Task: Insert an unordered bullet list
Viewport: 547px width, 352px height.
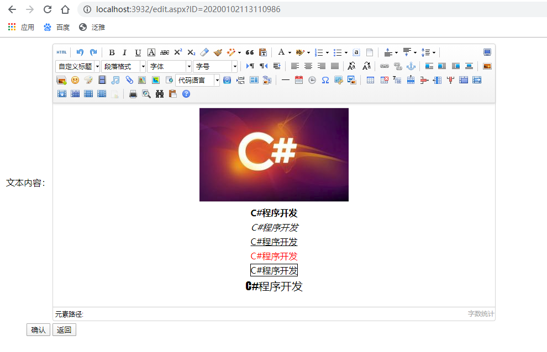Action: coord(338,52)
